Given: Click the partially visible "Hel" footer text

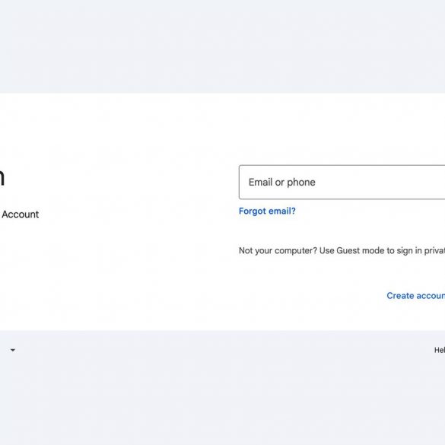Looking at the screenshot, I should (440, 350).
